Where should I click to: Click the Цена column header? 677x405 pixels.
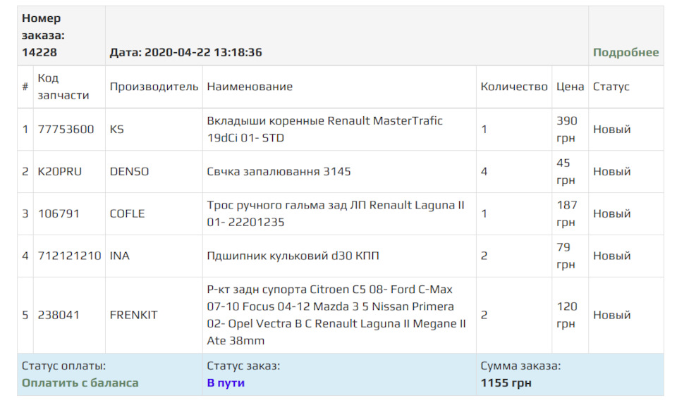tap(570, 87)
